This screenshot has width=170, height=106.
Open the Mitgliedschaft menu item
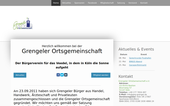(107, 3)
